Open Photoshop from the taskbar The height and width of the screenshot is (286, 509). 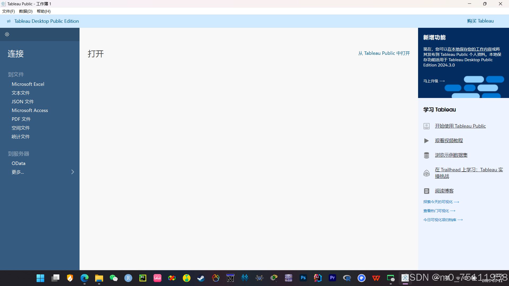click(x=303, y=278)
